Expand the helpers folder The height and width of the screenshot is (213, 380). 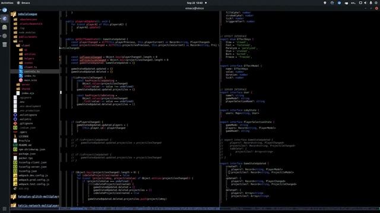[29, 59]
